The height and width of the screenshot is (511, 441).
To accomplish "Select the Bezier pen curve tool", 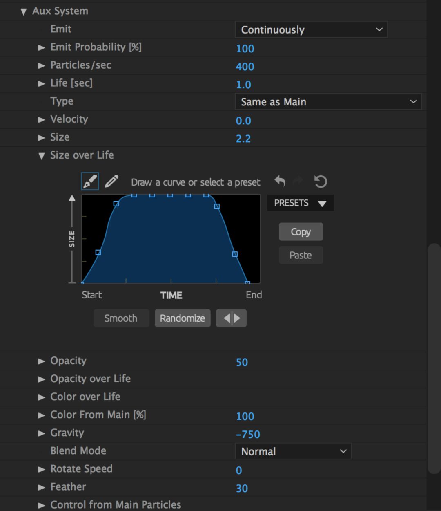I will [90, 181].
